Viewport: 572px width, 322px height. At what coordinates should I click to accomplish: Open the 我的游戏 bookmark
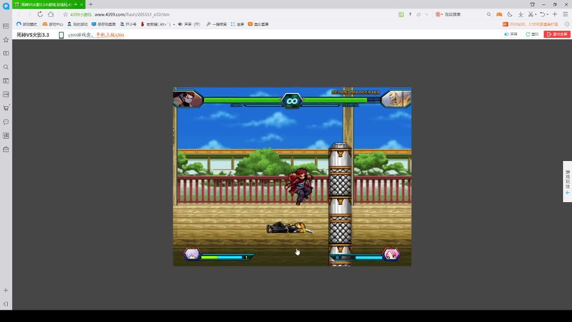[77, 24]
